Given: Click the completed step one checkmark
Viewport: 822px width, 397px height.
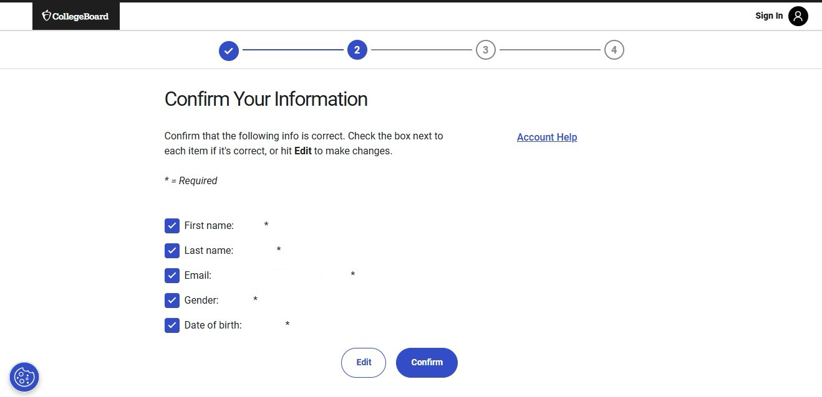Looking at the screenshot, I should pos(229,50).
